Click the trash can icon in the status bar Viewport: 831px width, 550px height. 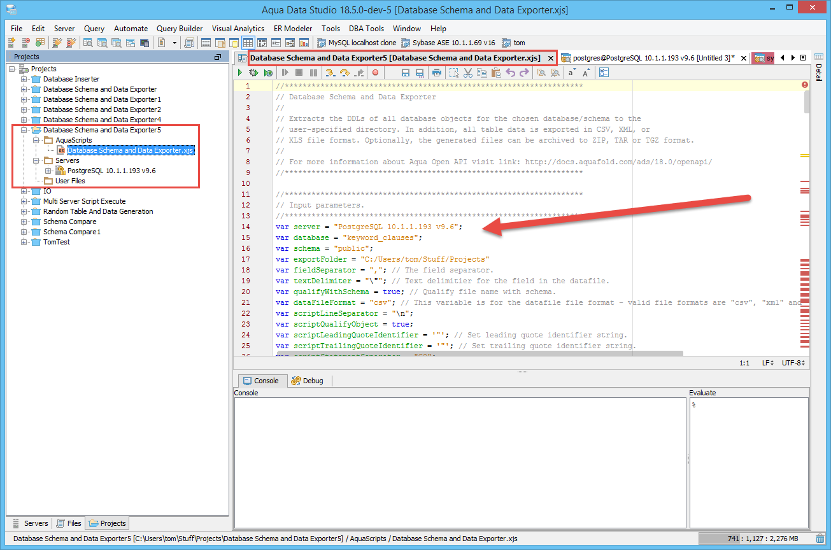821,539
